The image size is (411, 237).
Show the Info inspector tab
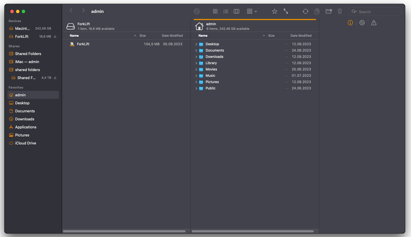pyautogui.click(x=350, y=23)
